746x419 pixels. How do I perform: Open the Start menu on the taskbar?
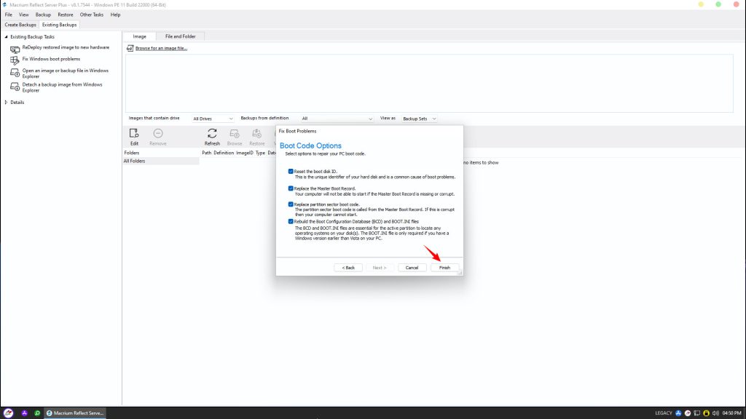[9, 413]
